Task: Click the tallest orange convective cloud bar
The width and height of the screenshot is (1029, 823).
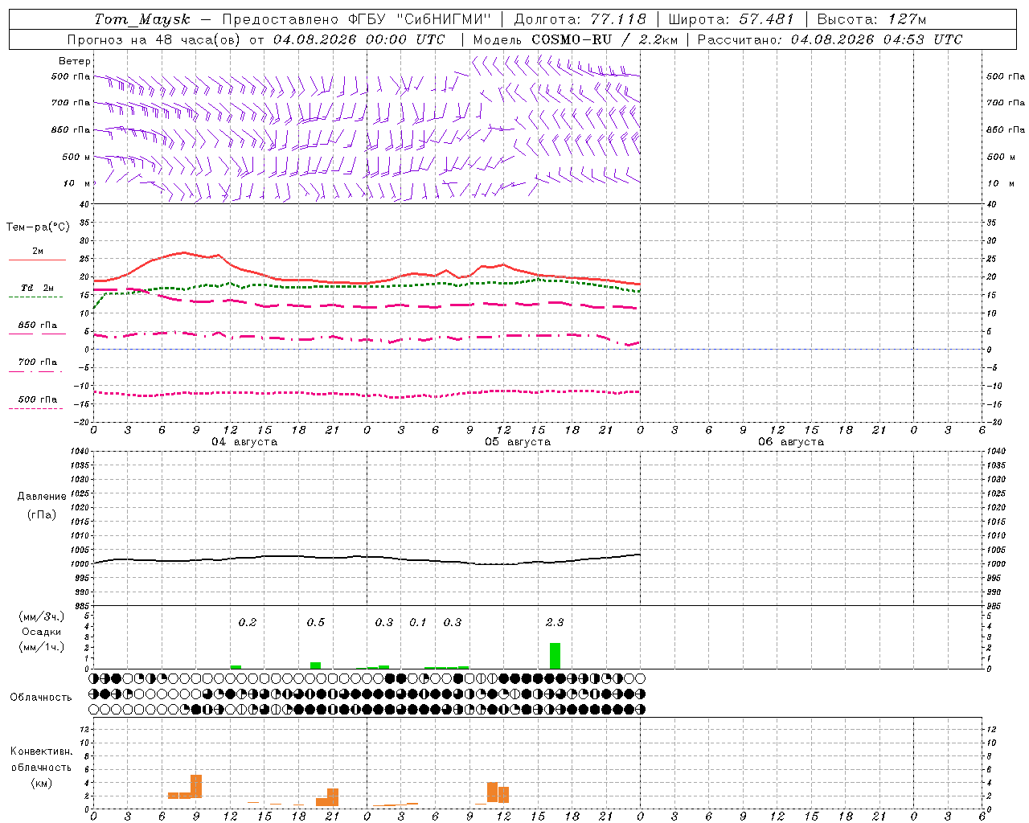Action: [x=196, y=786]
